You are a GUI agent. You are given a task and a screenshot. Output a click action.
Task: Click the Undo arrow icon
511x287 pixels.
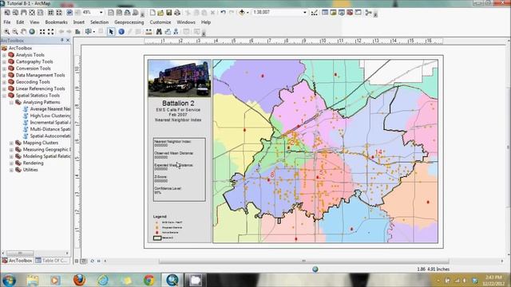223,13
